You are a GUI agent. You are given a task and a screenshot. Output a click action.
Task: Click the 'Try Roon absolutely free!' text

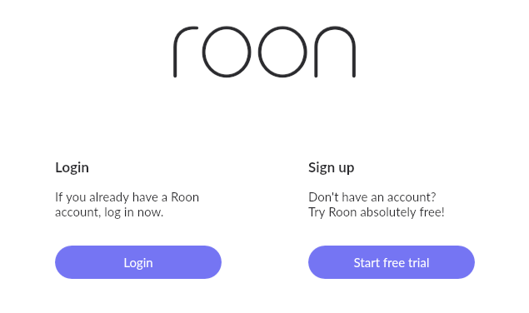pyautogui.click(x=377, y=212)
